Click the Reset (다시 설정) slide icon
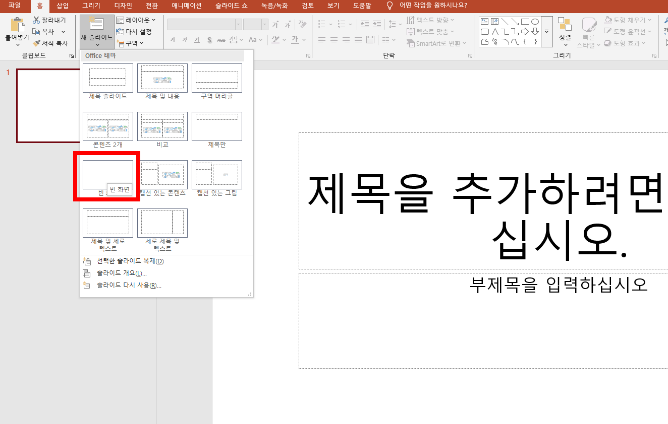 click(x=120, y=32)
